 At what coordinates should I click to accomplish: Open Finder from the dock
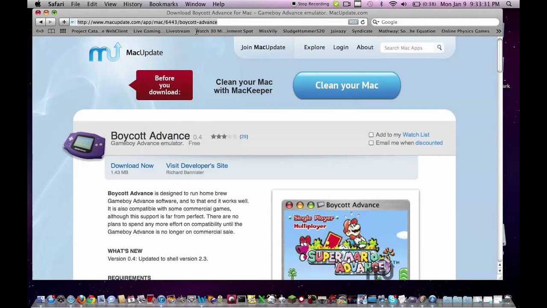(x=41, y=299)
